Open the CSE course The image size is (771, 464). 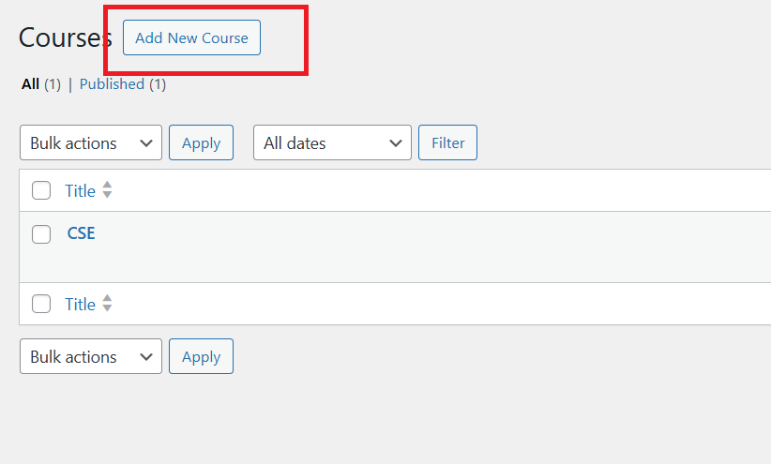[81, 233]
